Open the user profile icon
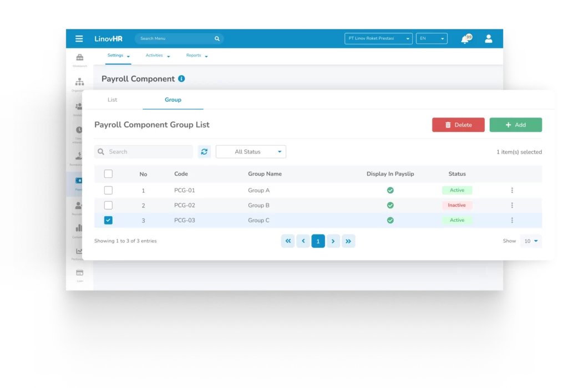Image resolution: width=568 pixels, height=388 pixels. 488,38
